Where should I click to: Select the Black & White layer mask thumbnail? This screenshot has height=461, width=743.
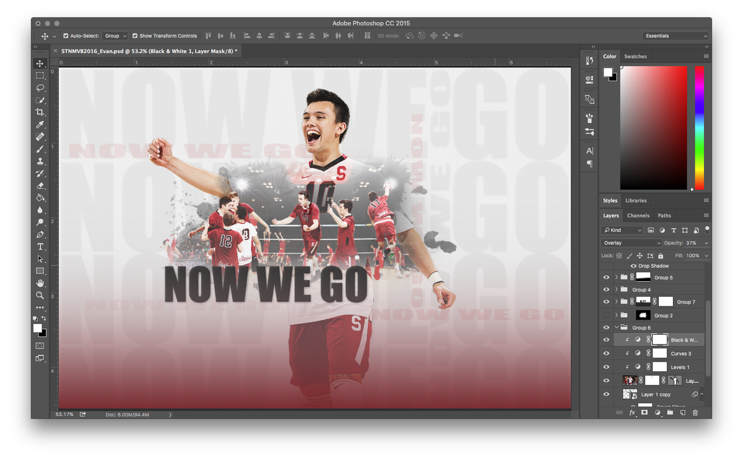(660, 339)
